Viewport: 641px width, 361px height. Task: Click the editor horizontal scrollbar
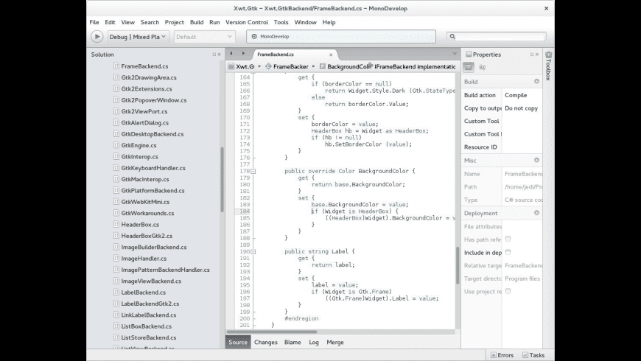pos(271,332)
